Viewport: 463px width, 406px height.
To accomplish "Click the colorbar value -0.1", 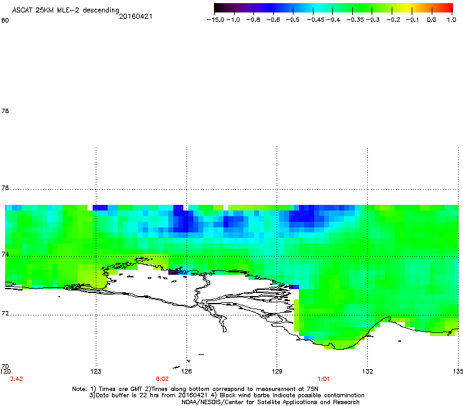I will coord(412,20).
